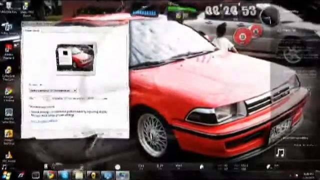
Task: Open orange icon above VLC shortcut
Action: (x=8, y=137)
